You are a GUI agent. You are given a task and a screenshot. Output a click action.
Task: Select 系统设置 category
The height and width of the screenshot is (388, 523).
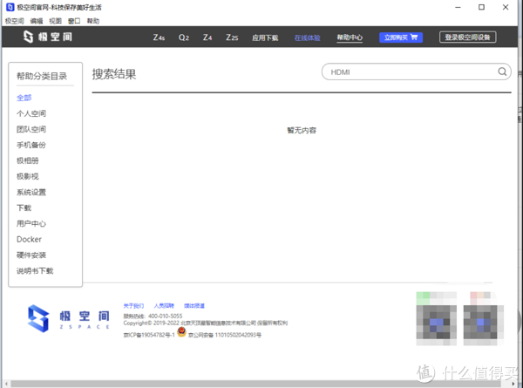point(31,192)
